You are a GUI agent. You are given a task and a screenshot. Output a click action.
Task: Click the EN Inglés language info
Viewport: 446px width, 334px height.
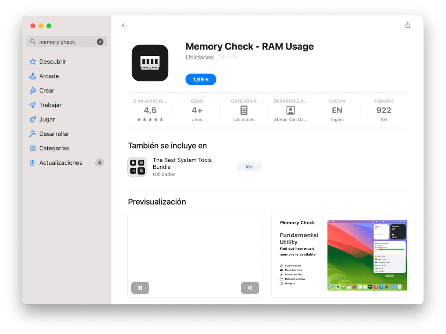point(337,110)
